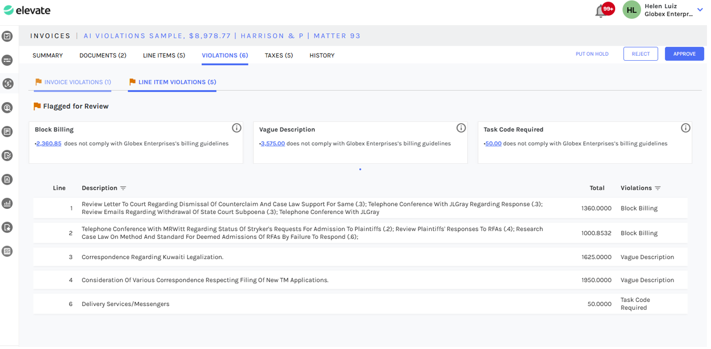Click the Approve button
The height and width of the screenshot is (349, 711).
pyautogui.click(x=684, y=54)
